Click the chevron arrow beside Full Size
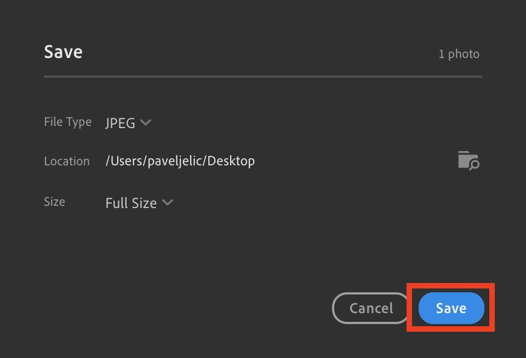 pyautogui.click(x=168, y=203)
